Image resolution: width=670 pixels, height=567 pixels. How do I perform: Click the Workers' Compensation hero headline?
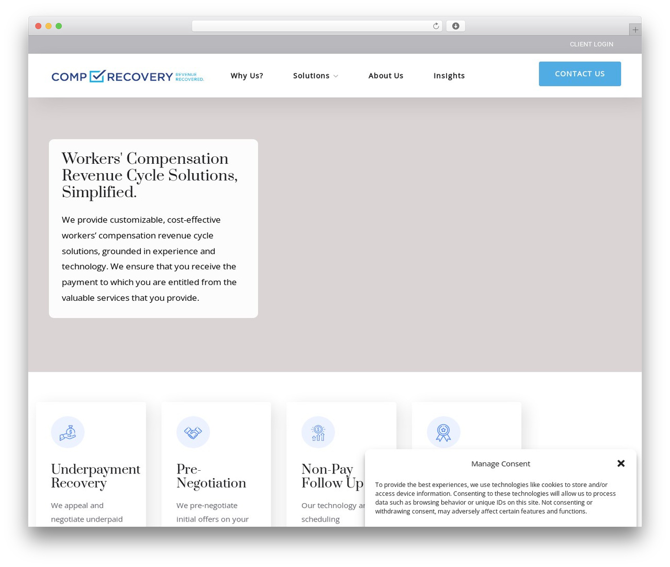click(150, 176)
